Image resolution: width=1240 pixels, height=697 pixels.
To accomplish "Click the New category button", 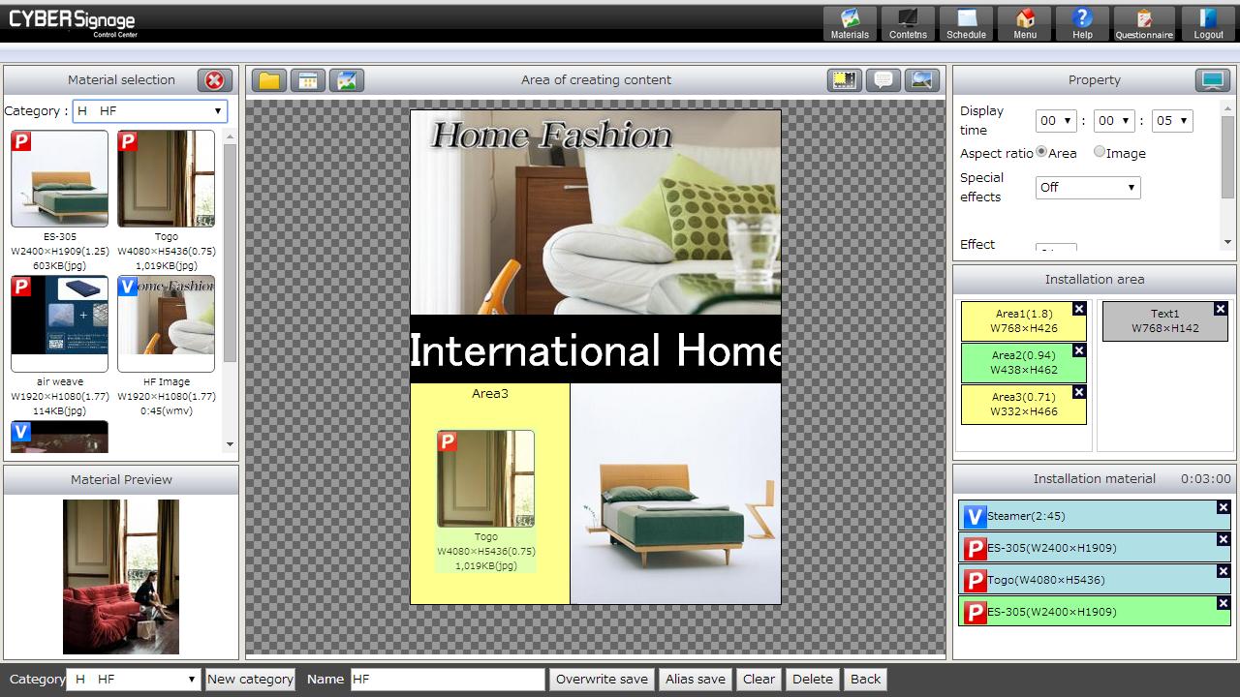I will pos(250,680).
